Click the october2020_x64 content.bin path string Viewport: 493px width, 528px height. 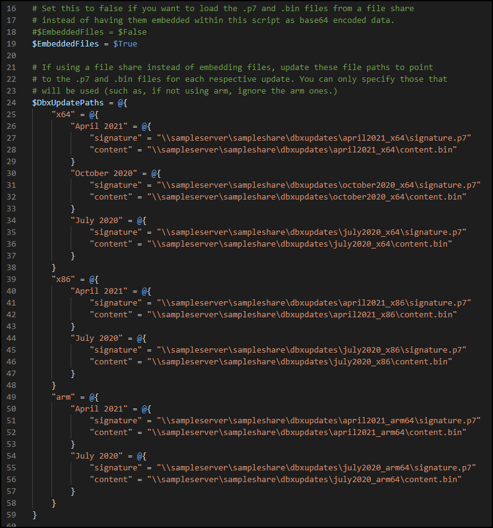(306, 196)
